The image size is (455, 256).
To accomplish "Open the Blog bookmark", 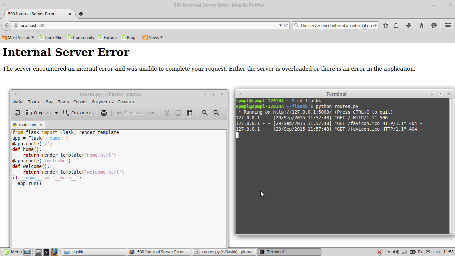I will tap(128, 38).
